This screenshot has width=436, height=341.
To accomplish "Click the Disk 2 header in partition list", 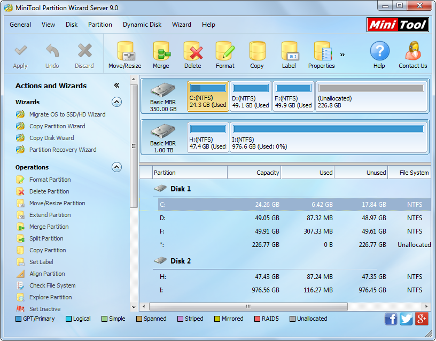I will 181,261.
